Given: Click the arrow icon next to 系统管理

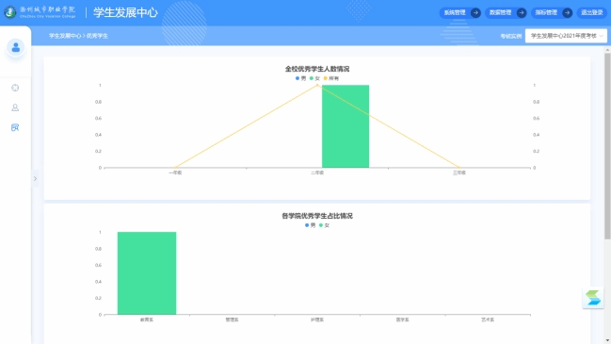Looking at the screenshot, I should click(475, 13).
